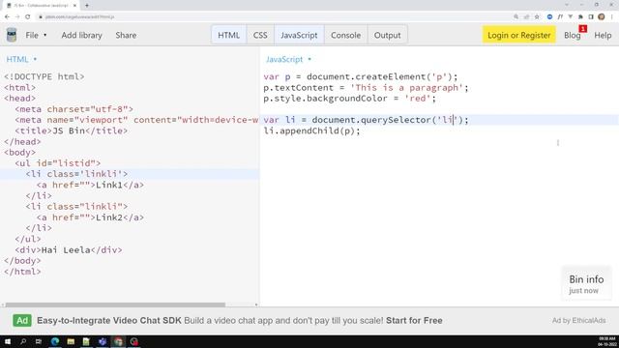Click the p.style.backgroundColor line
Image resolution: width=619 pixels, height=348 pixels.
point(350,99)
